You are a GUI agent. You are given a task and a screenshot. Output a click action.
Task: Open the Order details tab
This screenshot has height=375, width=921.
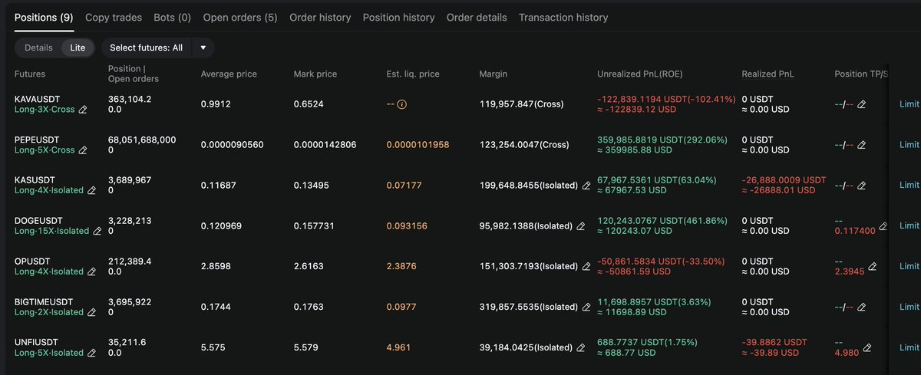point(477,17)
